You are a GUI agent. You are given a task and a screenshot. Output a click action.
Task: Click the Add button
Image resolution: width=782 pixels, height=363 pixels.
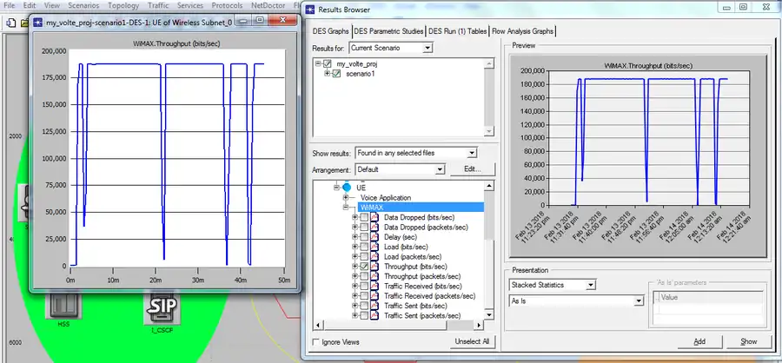(x=699, y=341)
